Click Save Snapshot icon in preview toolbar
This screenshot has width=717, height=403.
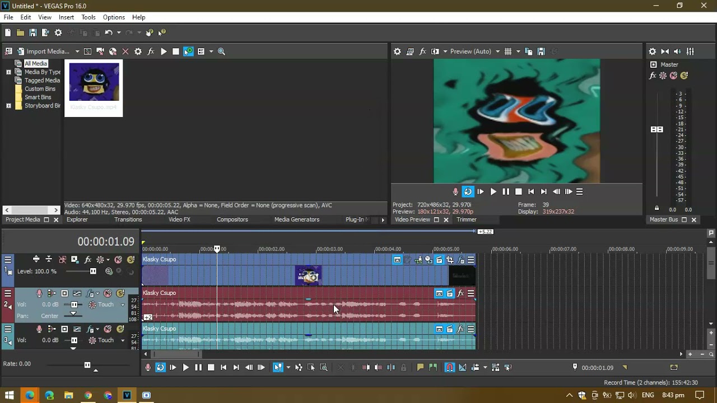click(x=541, y=51)
